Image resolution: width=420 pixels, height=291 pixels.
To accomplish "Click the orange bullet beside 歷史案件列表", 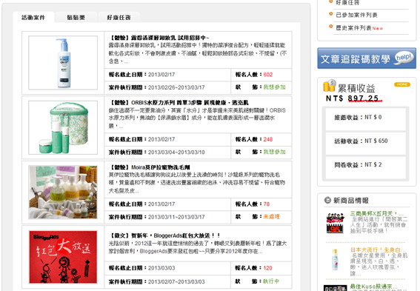I will pos(331,27).
